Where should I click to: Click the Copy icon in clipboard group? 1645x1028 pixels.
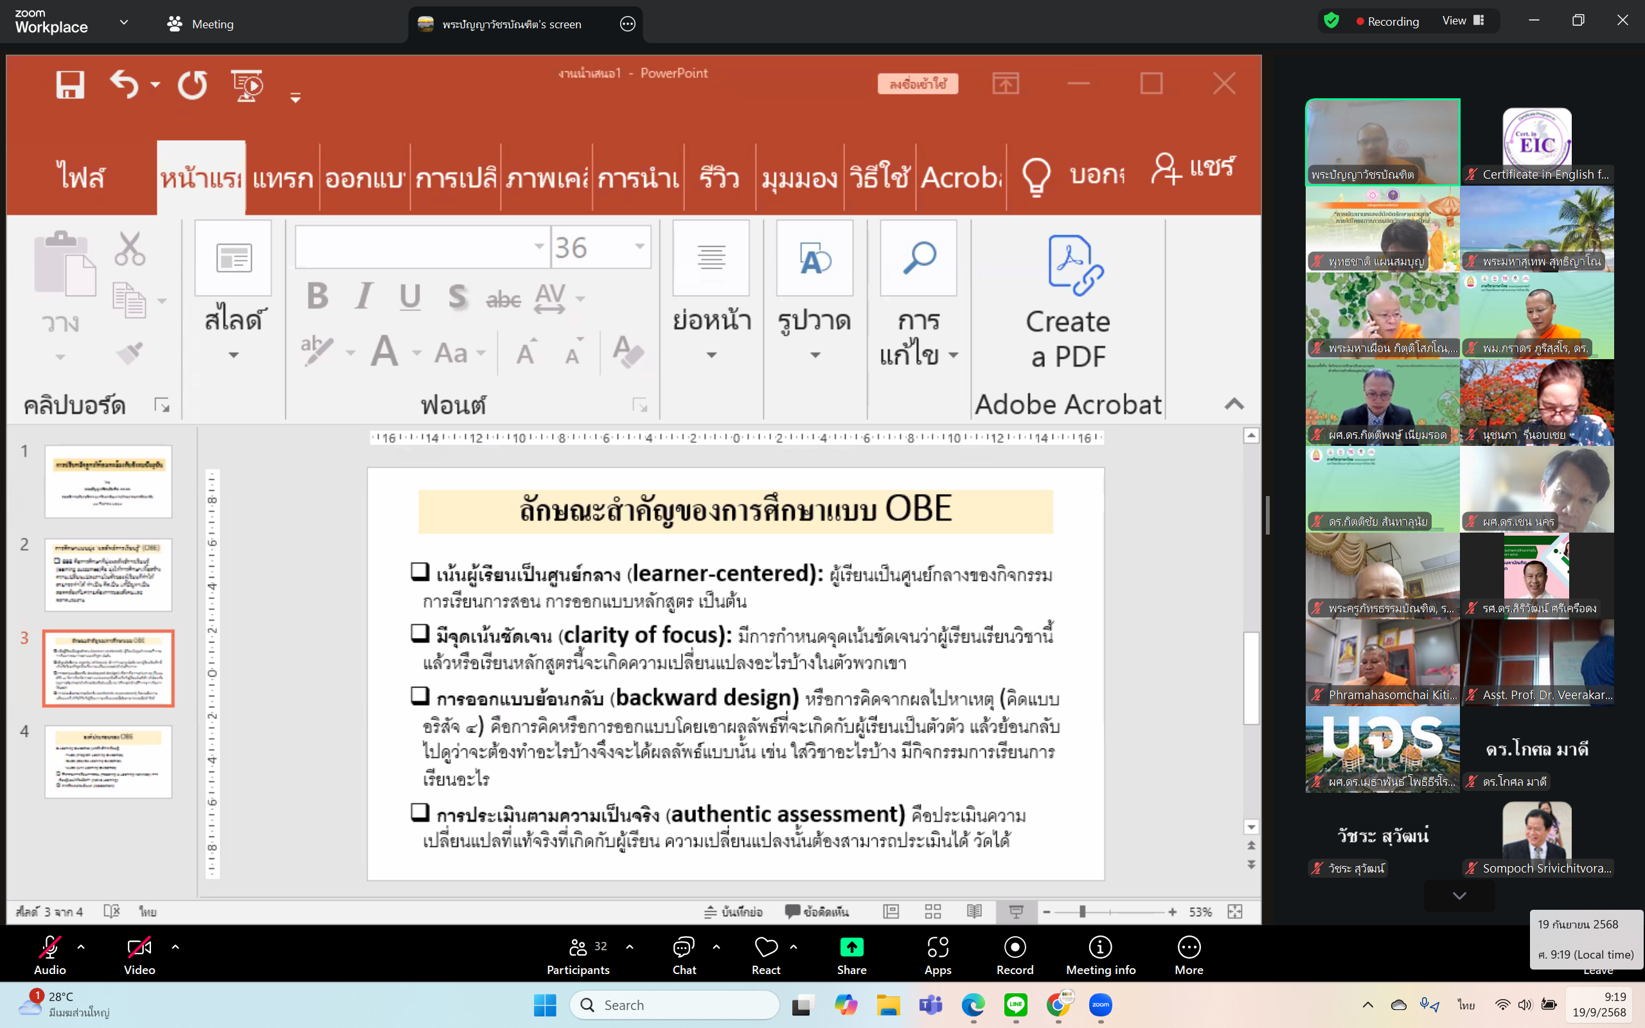point(129,301)
